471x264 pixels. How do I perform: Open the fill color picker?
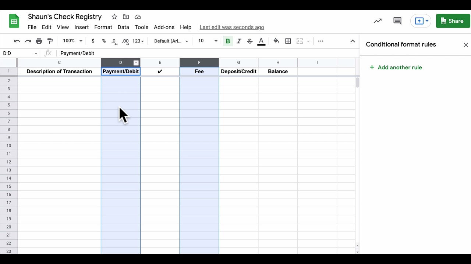(276, 41)
